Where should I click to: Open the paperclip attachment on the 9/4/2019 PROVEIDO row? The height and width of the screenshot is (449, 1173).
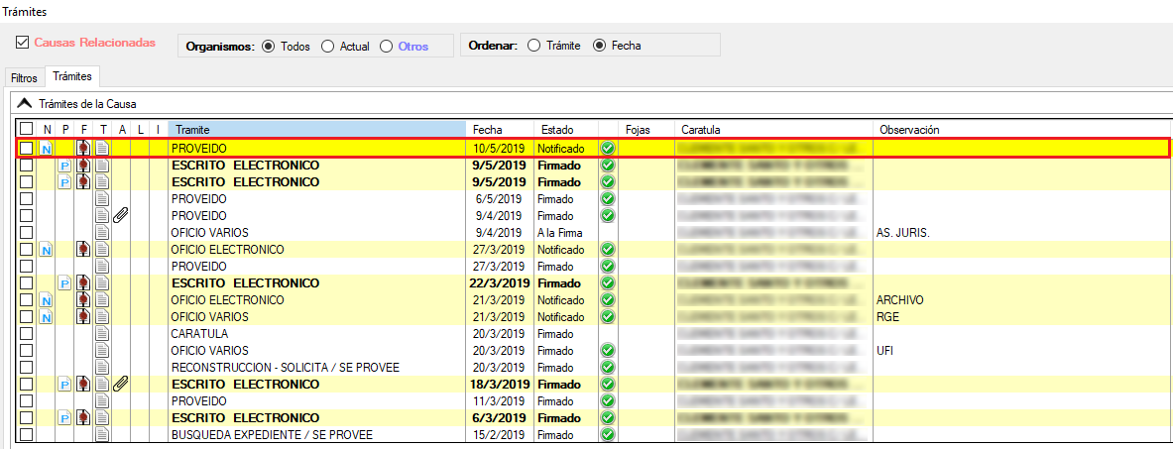tap(121, 216)
